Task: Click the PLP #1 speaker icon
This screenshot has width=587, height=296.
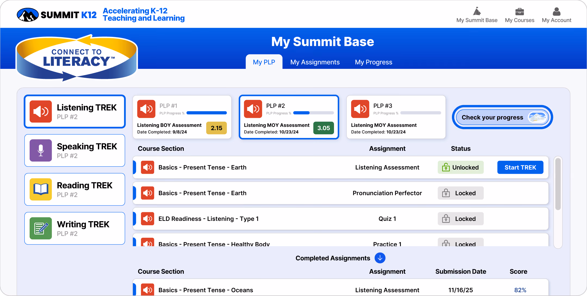Action: 146,109
